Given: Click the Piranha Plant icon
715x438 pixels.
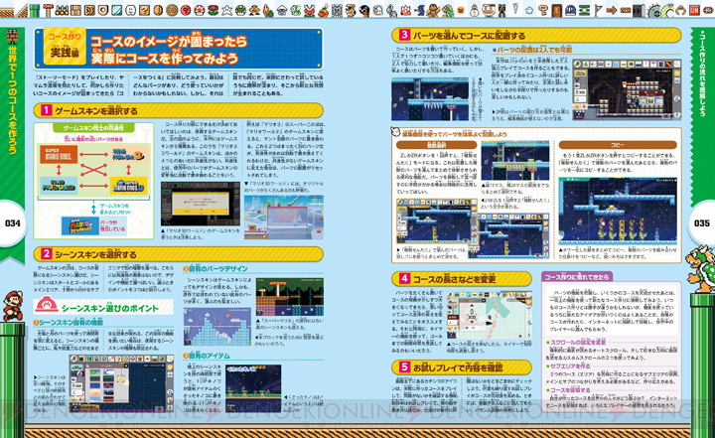Looking at the screenshot, I should (x=310, y=10).
